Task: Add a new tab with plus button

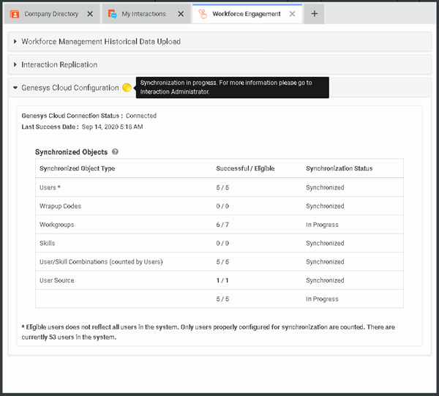Action: click(314, 14)
